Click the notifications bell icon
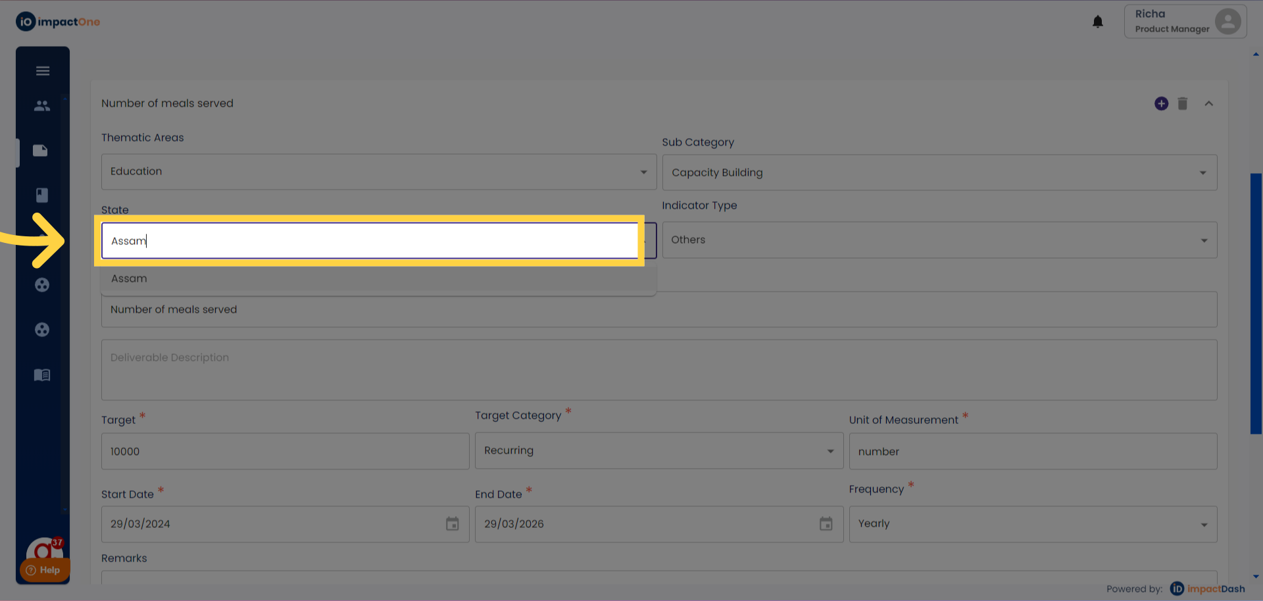Image resolution: width=1263 pixels, height=601 pixels. pos(1097,22)
